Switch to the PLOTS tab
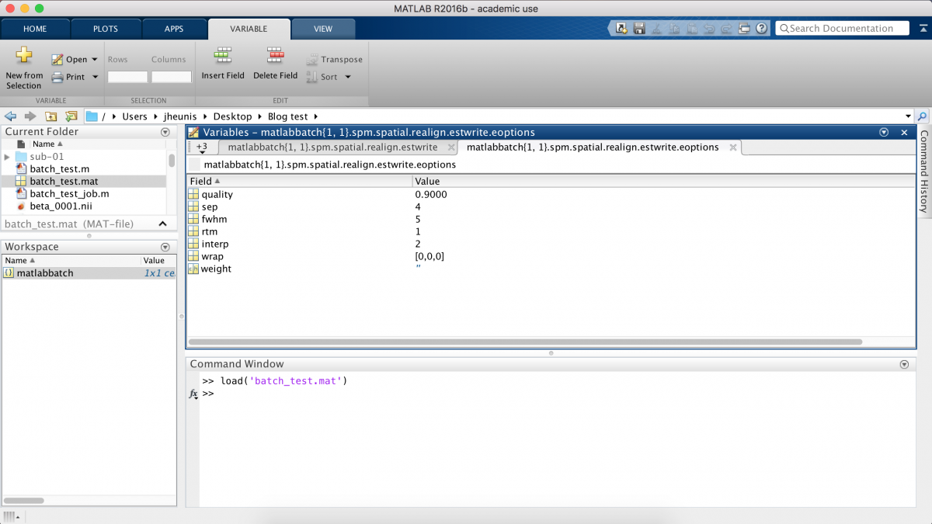 click(106, 29)
